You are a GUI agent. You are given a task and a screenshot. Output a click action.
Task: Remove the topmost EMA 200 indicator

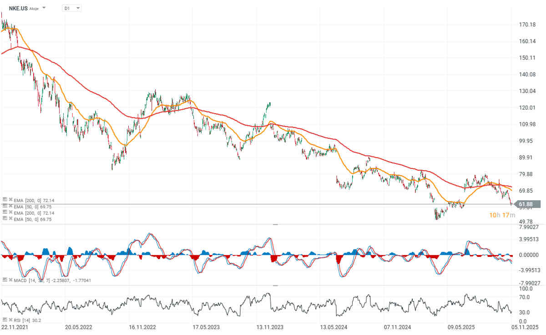[10, 200]
